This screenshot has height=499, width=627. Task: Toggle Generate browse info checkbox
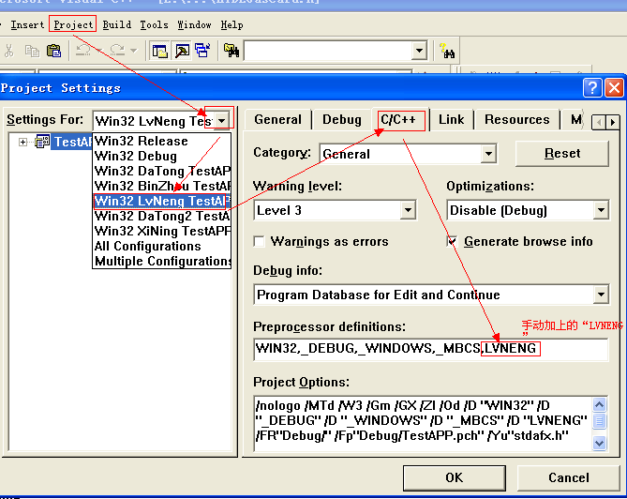452,242
